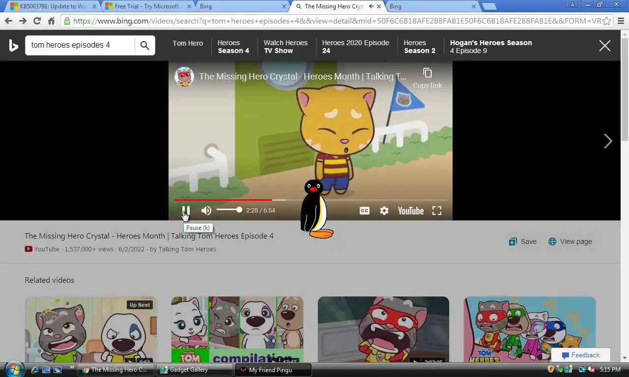Select 'Hogan's Heroes Season 4 Episode 9' search
This screenshot has height=377, width=629.
tap(491, 47)
